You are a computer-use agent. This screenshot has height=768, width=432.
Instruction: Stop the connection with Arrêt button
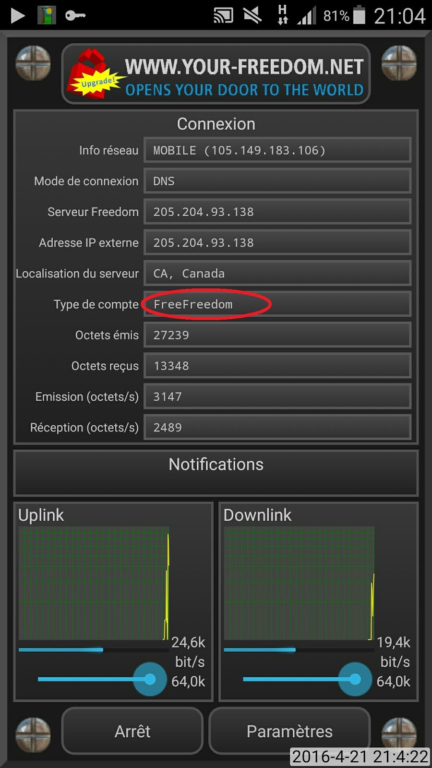[132, 731]
